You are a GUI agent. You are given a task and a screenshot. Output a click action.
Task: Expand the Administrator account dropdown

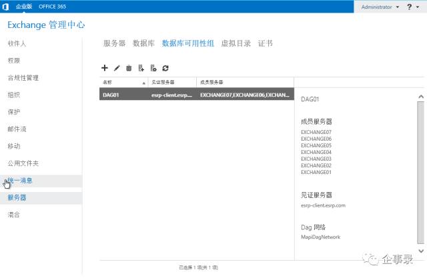pos(380,7)
